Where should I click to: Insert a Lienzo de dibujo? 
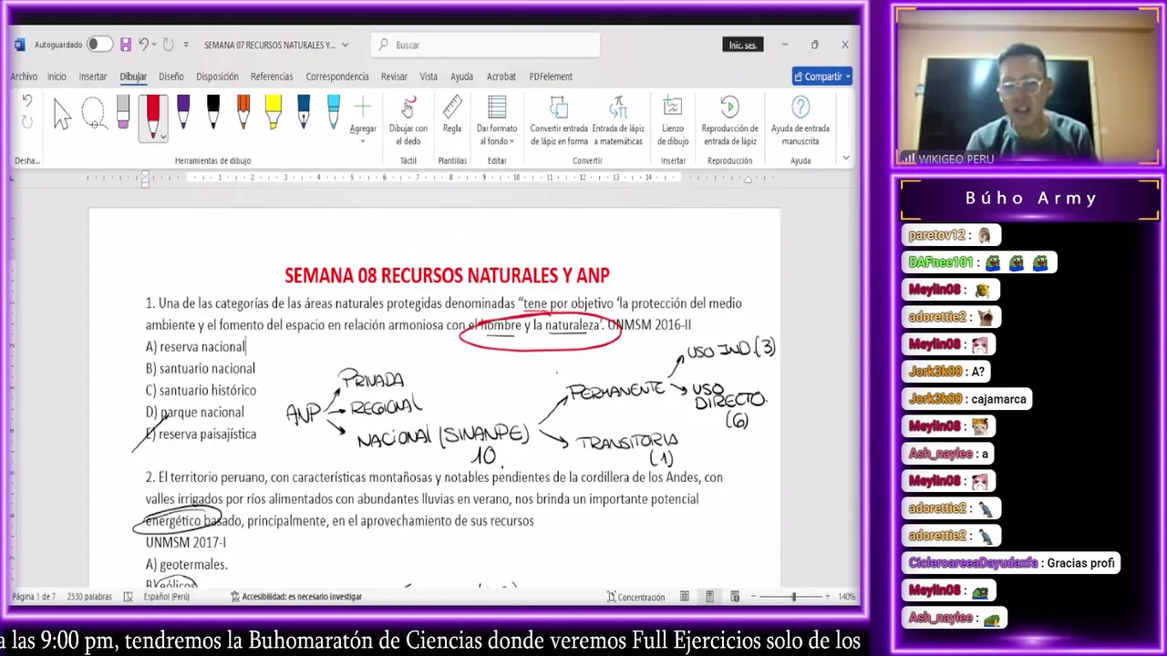[x=673, y=121]
